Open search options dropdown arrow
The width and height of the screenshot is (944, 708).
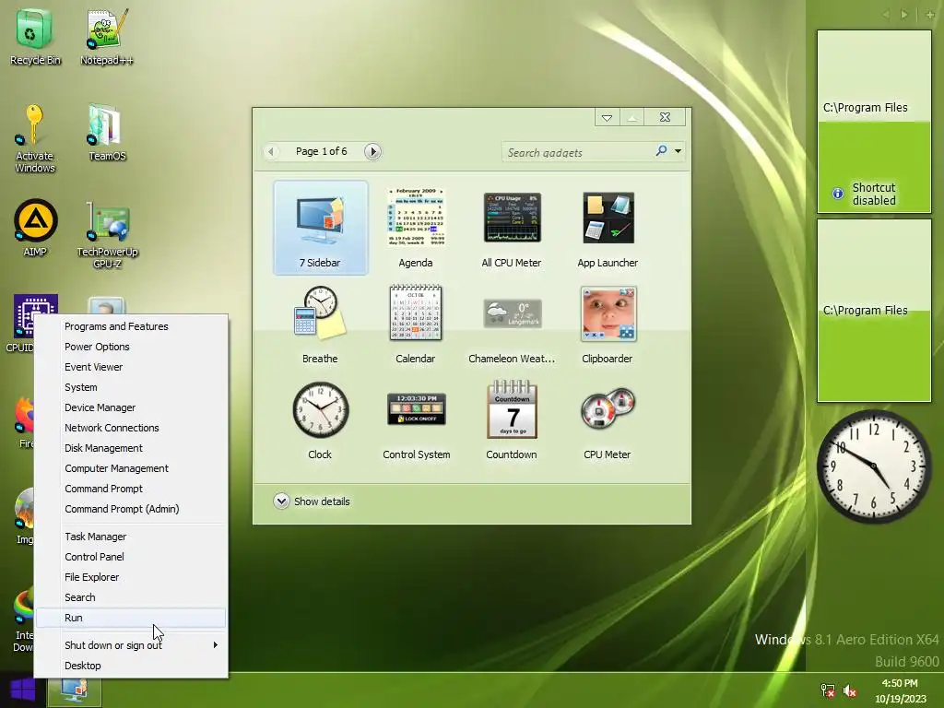point(678,150)
